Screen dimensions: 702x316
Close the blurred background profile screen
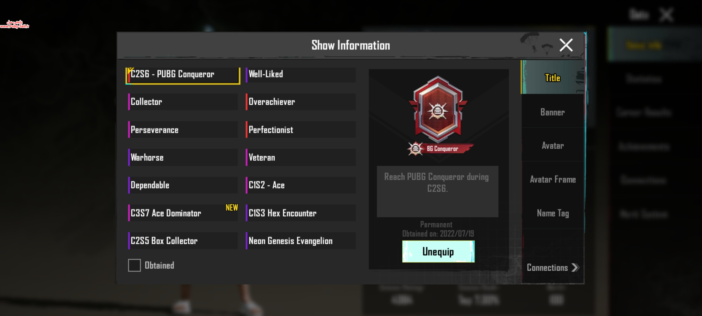(x=666, y=15)
